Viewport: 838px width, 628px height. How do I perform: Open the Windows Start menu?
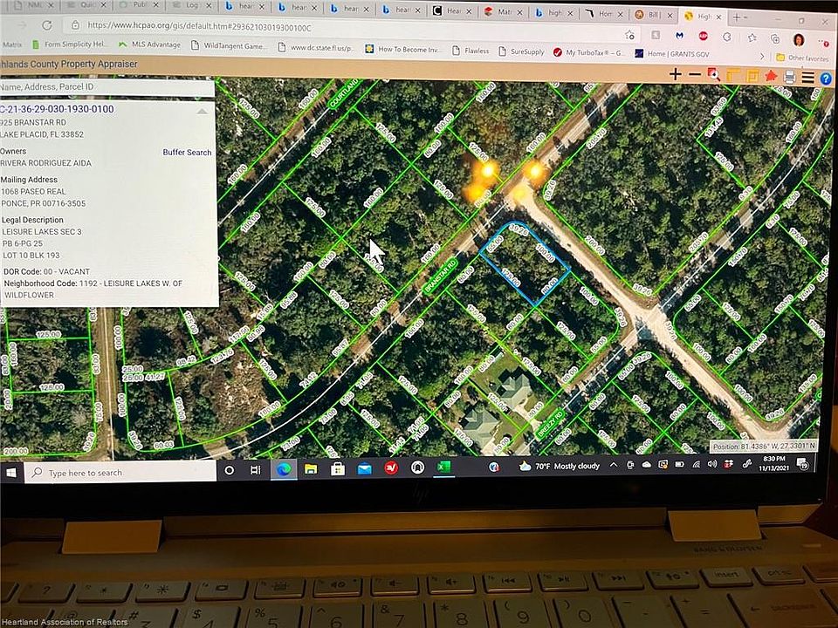[x=11, y=472]
